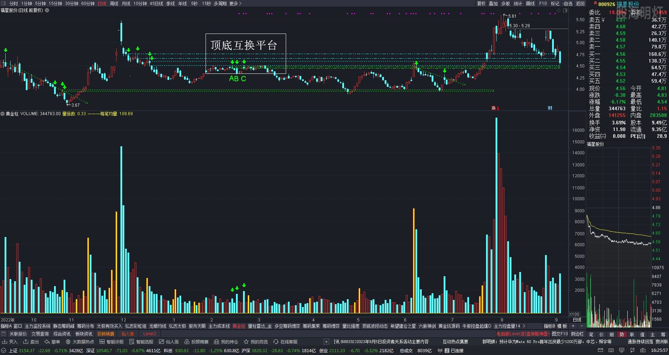Click the monitor chart icon in status bar
Screen dimensions: 669x355
(621, 350)
